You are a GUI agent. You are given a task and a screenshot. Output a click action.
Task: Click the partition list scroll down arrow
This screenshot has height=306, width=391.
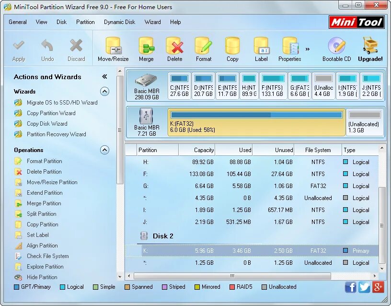pyautogui.click(x=382, y=269)
